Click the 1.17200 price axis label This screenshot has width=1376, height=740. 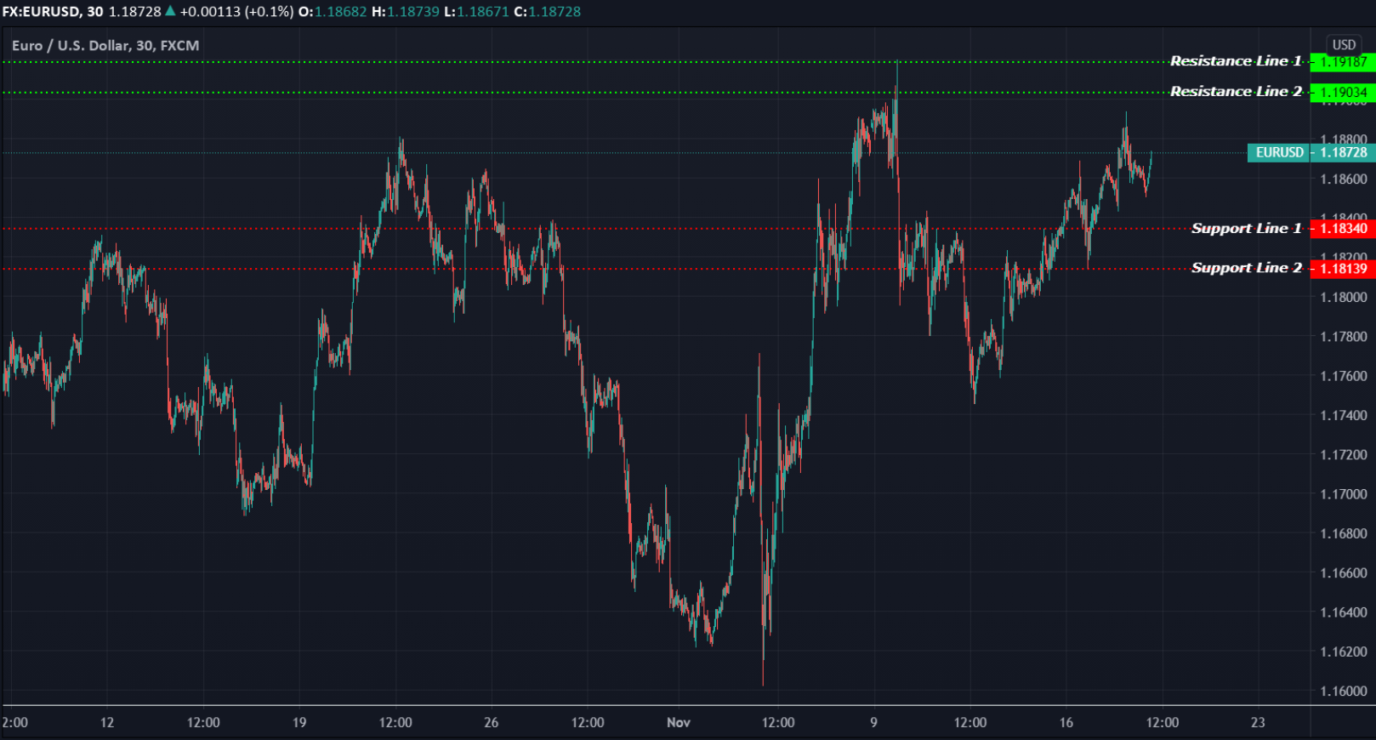[1344, 455]
